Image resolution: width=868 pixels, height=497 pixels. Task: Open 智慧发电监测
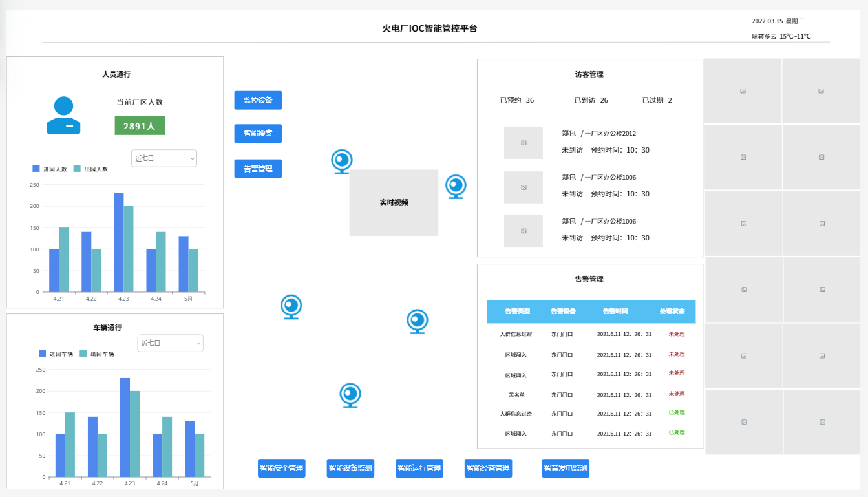(566, 469)
